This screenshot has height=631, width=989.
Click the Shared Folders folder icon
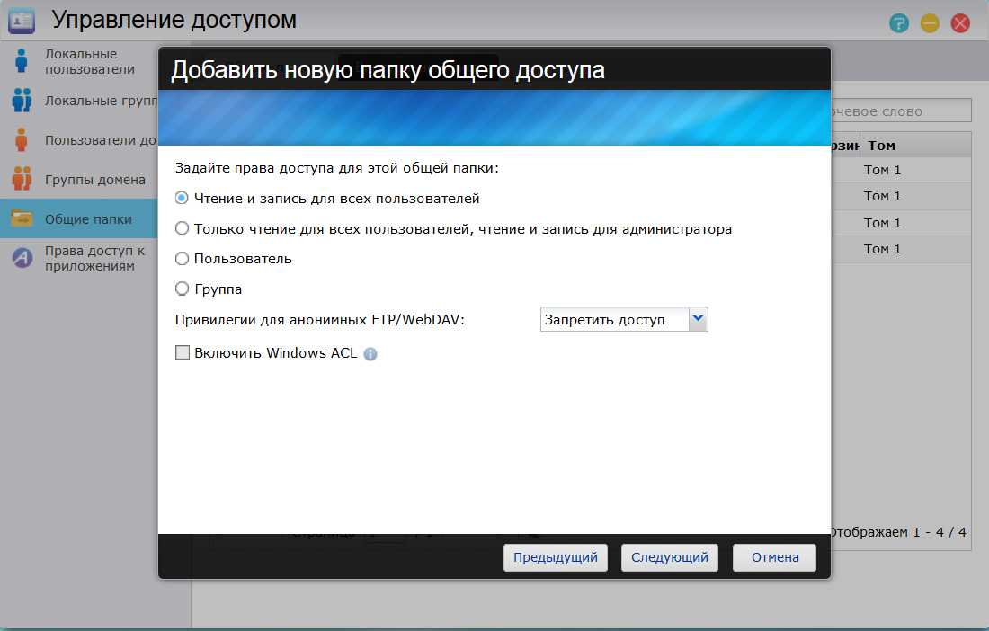pos(22,218)
